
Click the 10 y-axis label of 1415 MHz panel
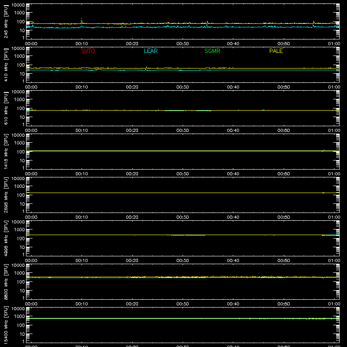click(x=22, y=160)
